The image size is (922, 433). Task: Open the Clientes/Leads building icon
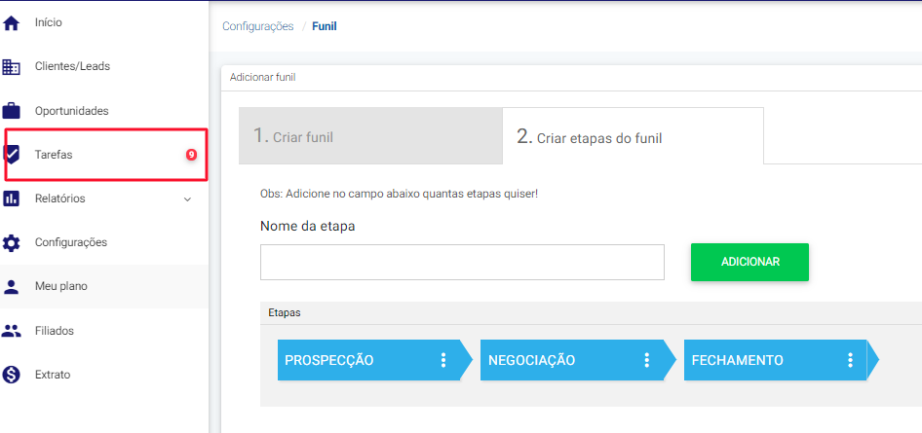pyautogui.click(x=11, y=67)
